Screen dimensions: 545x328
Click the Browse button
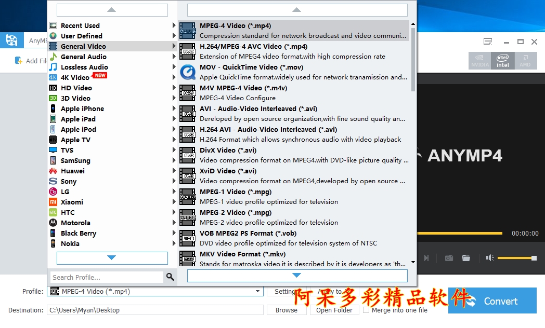click(x=287, y=310)
